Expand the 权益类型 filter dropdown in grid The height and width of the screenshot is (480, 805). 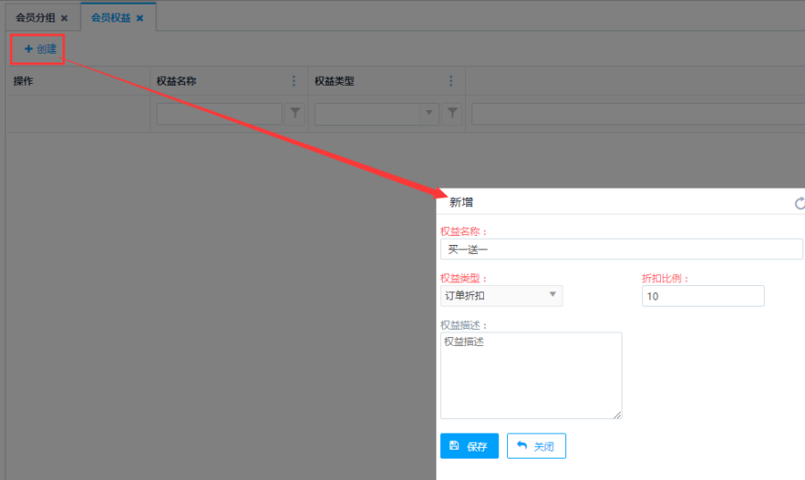tap(429, 114)
